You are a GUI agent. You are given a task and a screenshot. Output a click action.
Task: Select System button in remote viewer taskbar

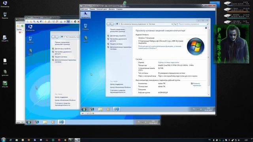click(x=61, y=122)
